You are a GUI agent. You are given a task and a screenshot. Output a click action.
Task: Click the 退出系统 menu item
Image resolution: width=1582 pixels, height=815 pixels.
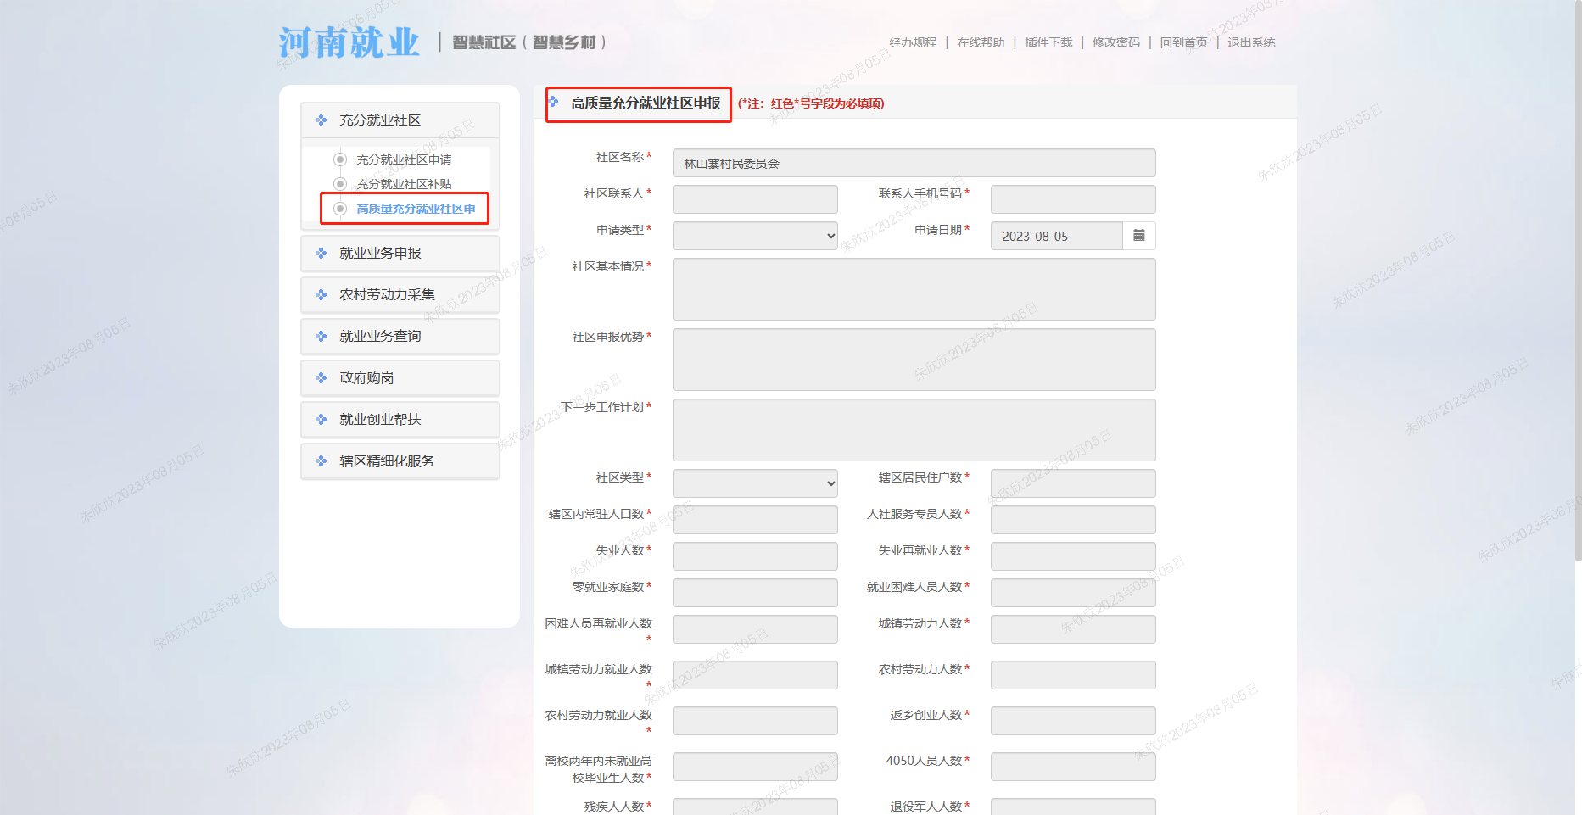[1250, 42]
